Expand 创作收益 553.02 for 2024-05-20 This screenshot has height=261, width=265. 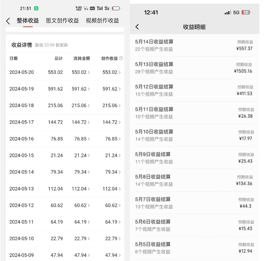[x=111, y=72]
